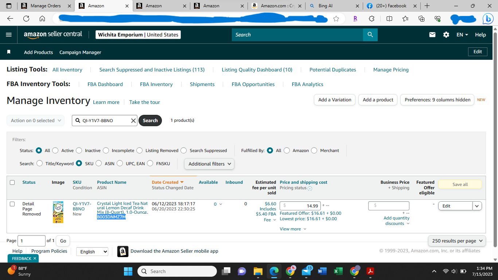Click Add a product button
This screenshot has height=280, width=498.
pyautogui.click(x=378, y=100)
